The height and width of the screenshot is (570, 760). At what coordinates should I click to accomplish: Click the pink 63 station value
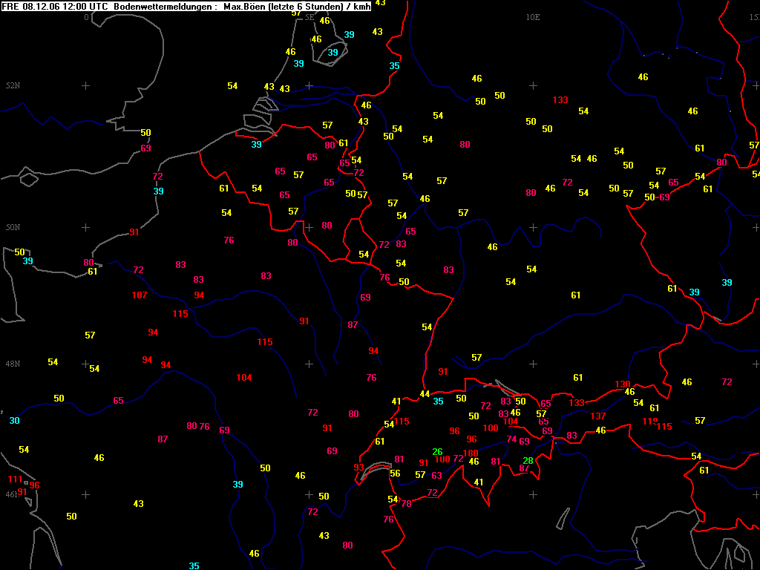point(436,476)
